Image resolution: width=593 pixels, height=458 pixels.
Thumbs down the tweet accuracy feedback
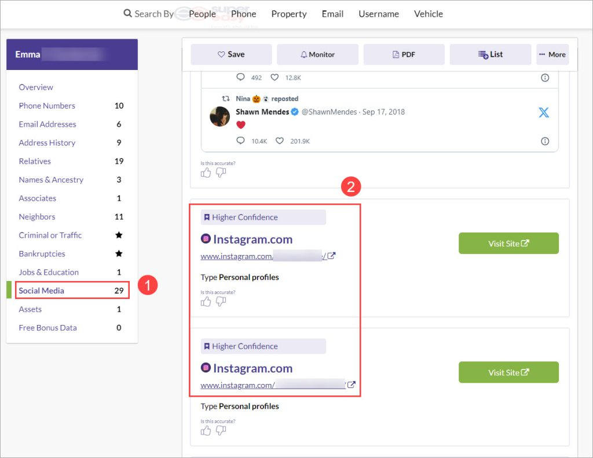tap(221, 173)
